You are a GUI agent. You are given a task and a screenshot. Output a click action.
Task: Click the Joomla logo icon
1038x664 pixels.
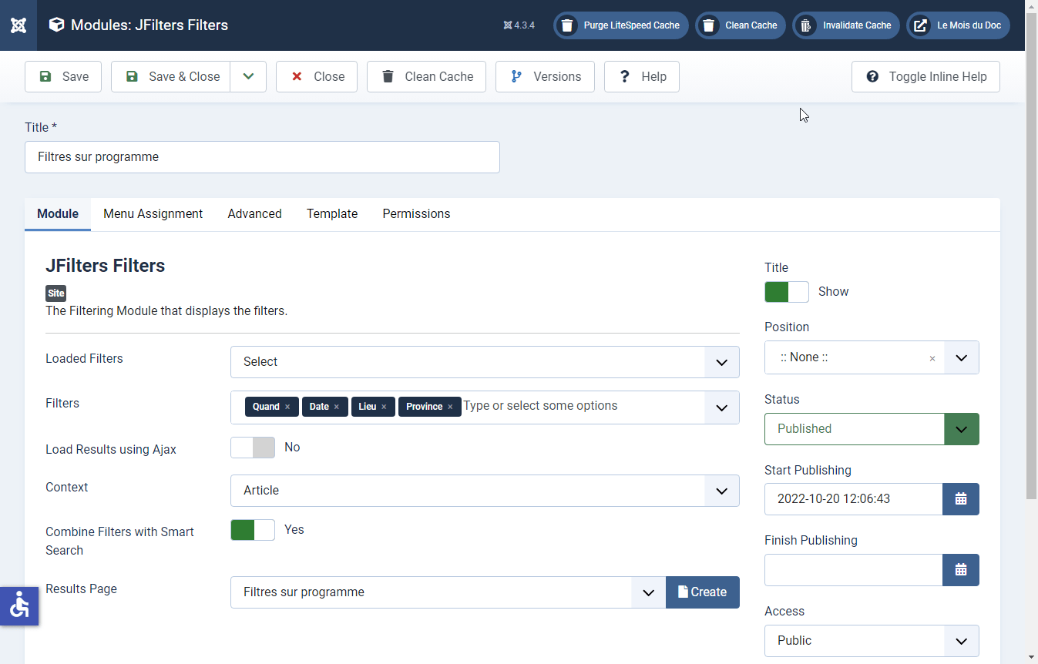18,25
